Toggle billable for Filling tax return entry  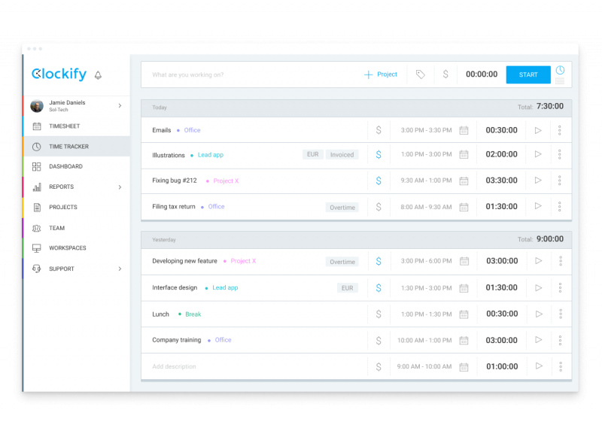click(x=379, y=207)
